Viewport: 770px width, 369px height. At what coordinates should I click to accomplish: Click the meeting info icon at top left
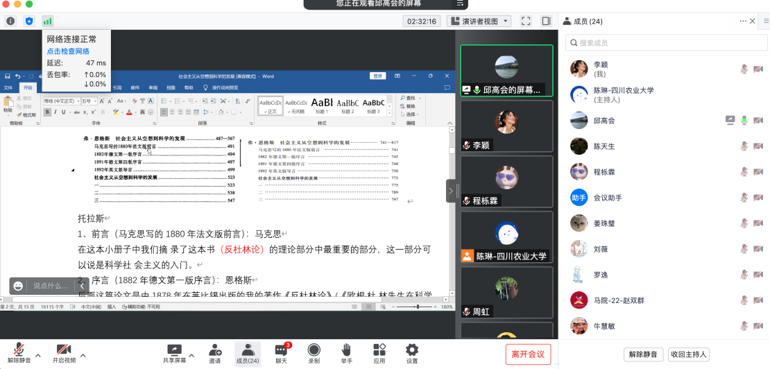pos(10,22)
